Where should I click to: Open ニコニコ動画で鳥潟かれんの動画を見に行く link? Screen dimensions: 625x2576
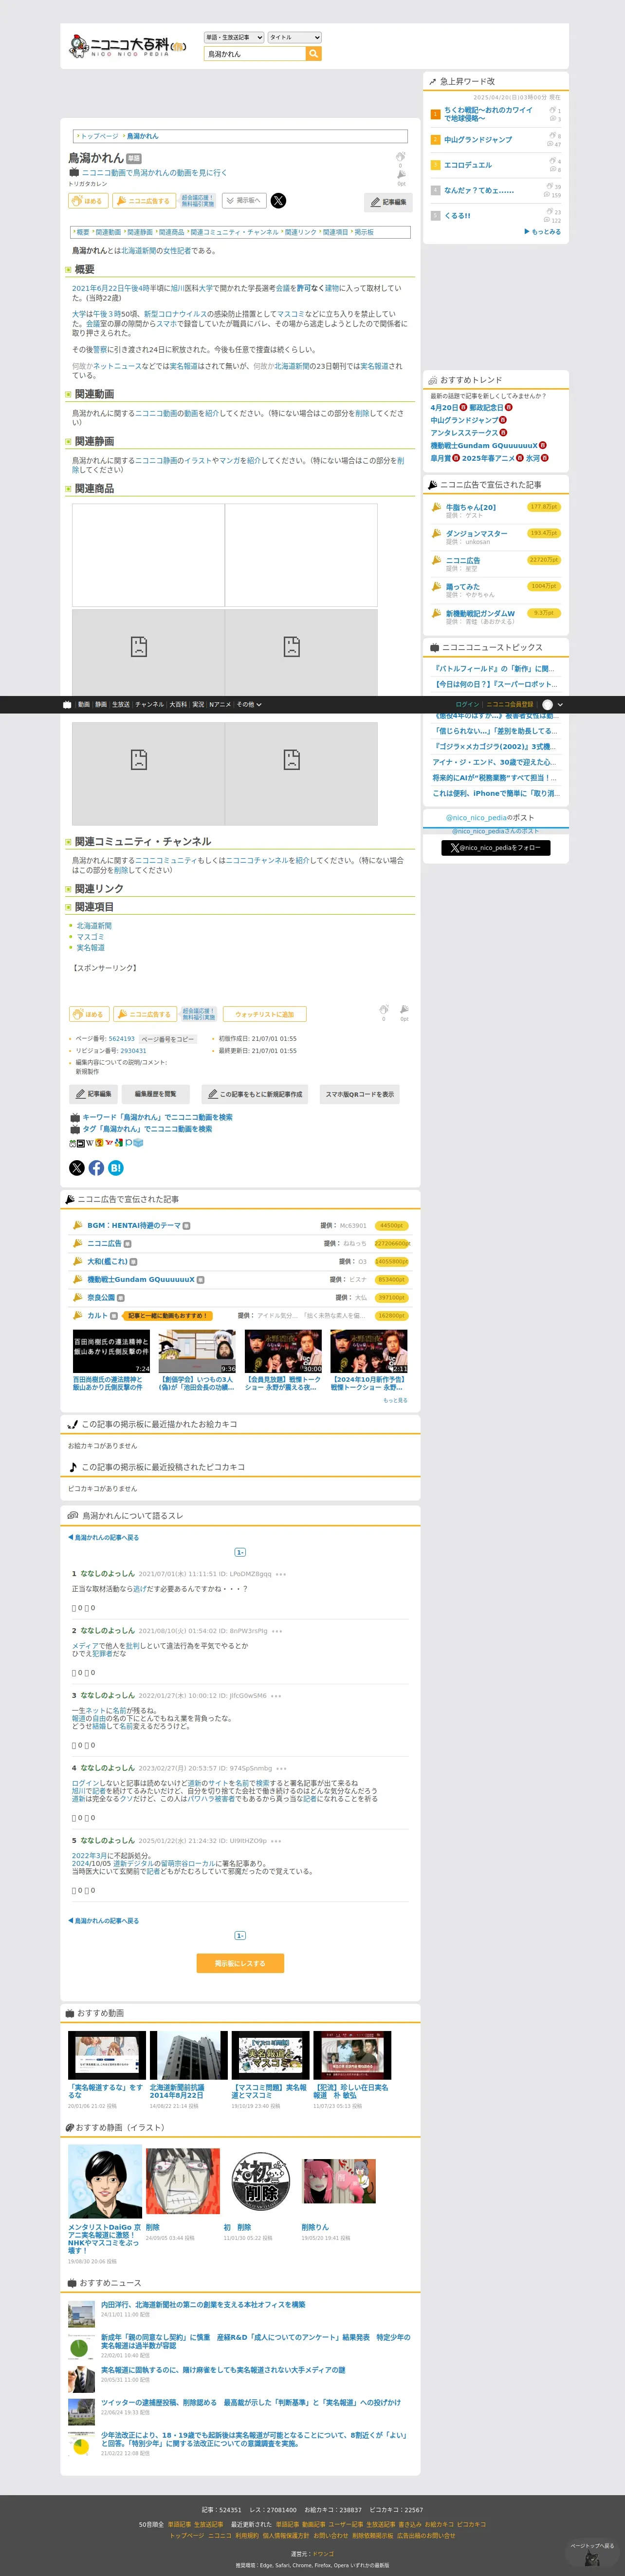pyautogui.click(x=154, y=173)
